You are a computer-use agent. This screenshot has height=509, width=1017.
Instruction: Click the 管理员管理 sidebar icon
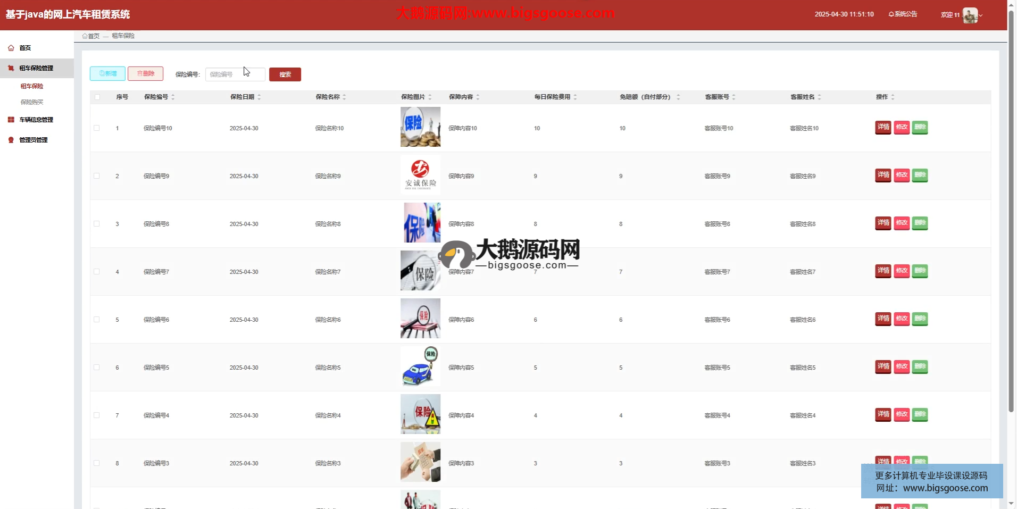11,140
